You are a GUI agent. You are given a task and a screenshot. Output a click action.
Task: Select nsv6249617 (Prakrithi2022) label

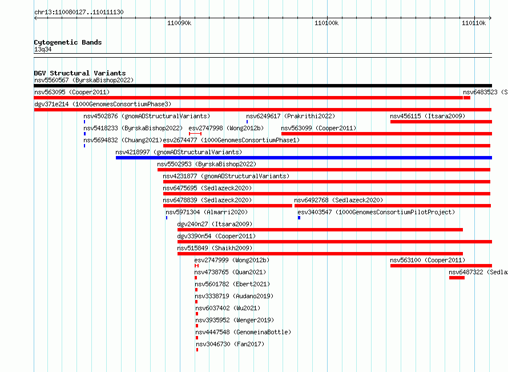point(291,116)
